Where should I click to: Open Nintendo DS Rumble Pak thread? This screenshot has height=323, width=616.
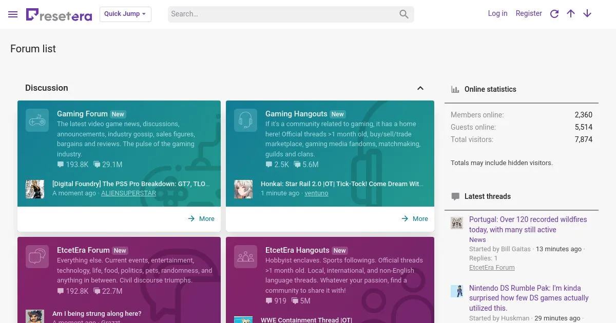(529, 298)
